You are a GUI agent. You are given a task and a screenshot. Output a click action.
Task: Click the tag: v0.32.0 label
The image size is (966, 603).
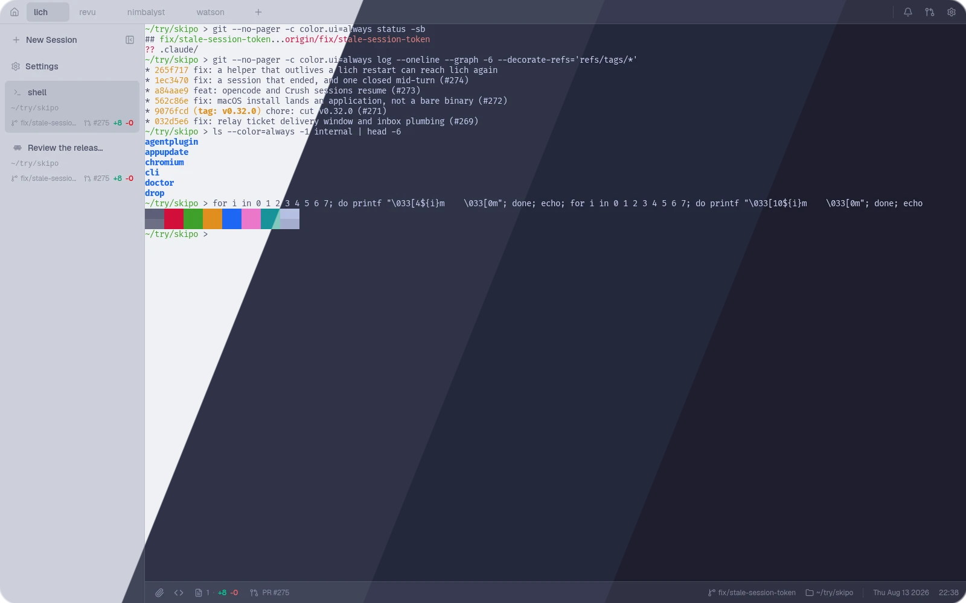pyautogui.click(x=227, y=111)
